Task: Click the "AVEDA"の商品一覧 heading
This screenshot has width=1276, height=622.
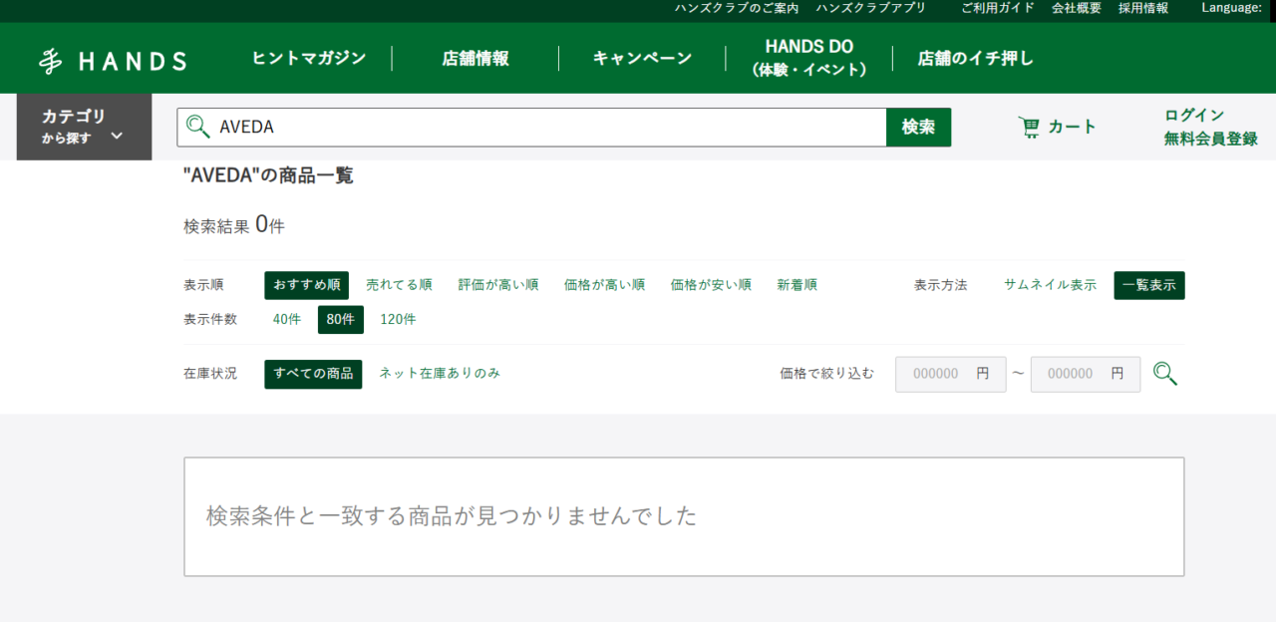Action: (268, 176)
